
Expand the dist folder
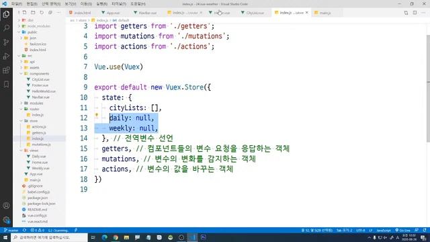[x=30, y=20]
